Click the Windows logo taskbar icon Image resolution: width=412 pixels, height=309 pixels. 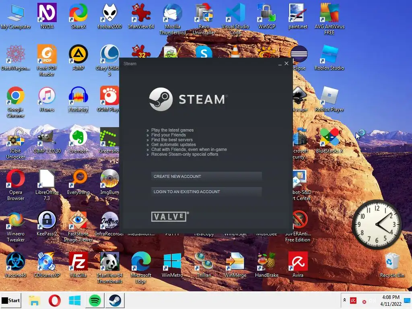click(74, 300)
